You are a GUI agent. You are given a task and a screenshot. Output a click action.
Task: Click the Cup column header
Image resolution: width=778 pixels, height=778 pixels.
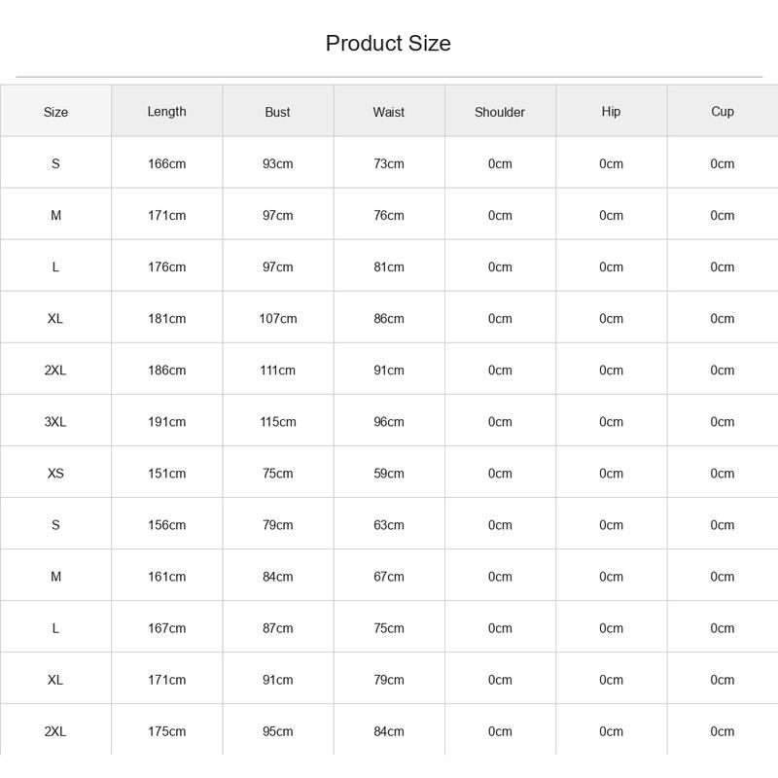(722, 112)
